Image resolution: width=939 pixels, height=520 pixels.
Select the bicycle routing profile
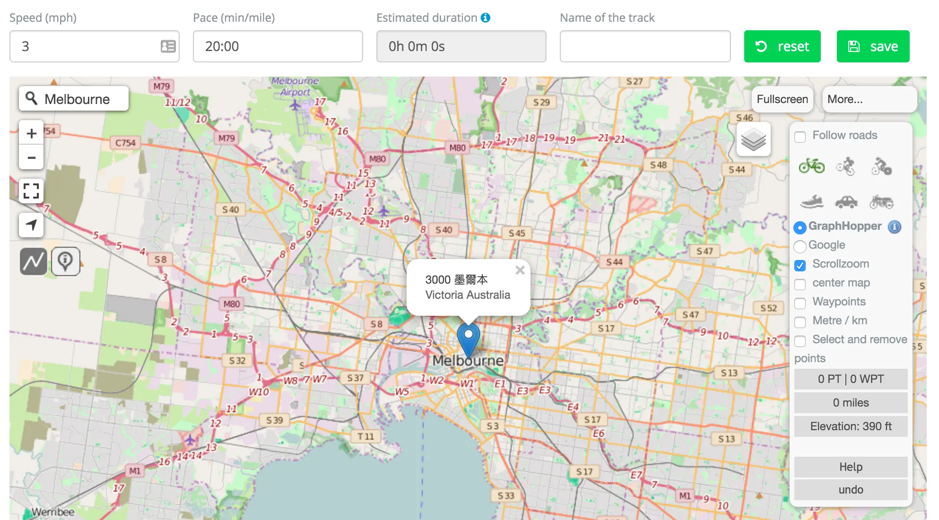pos(811,166)
